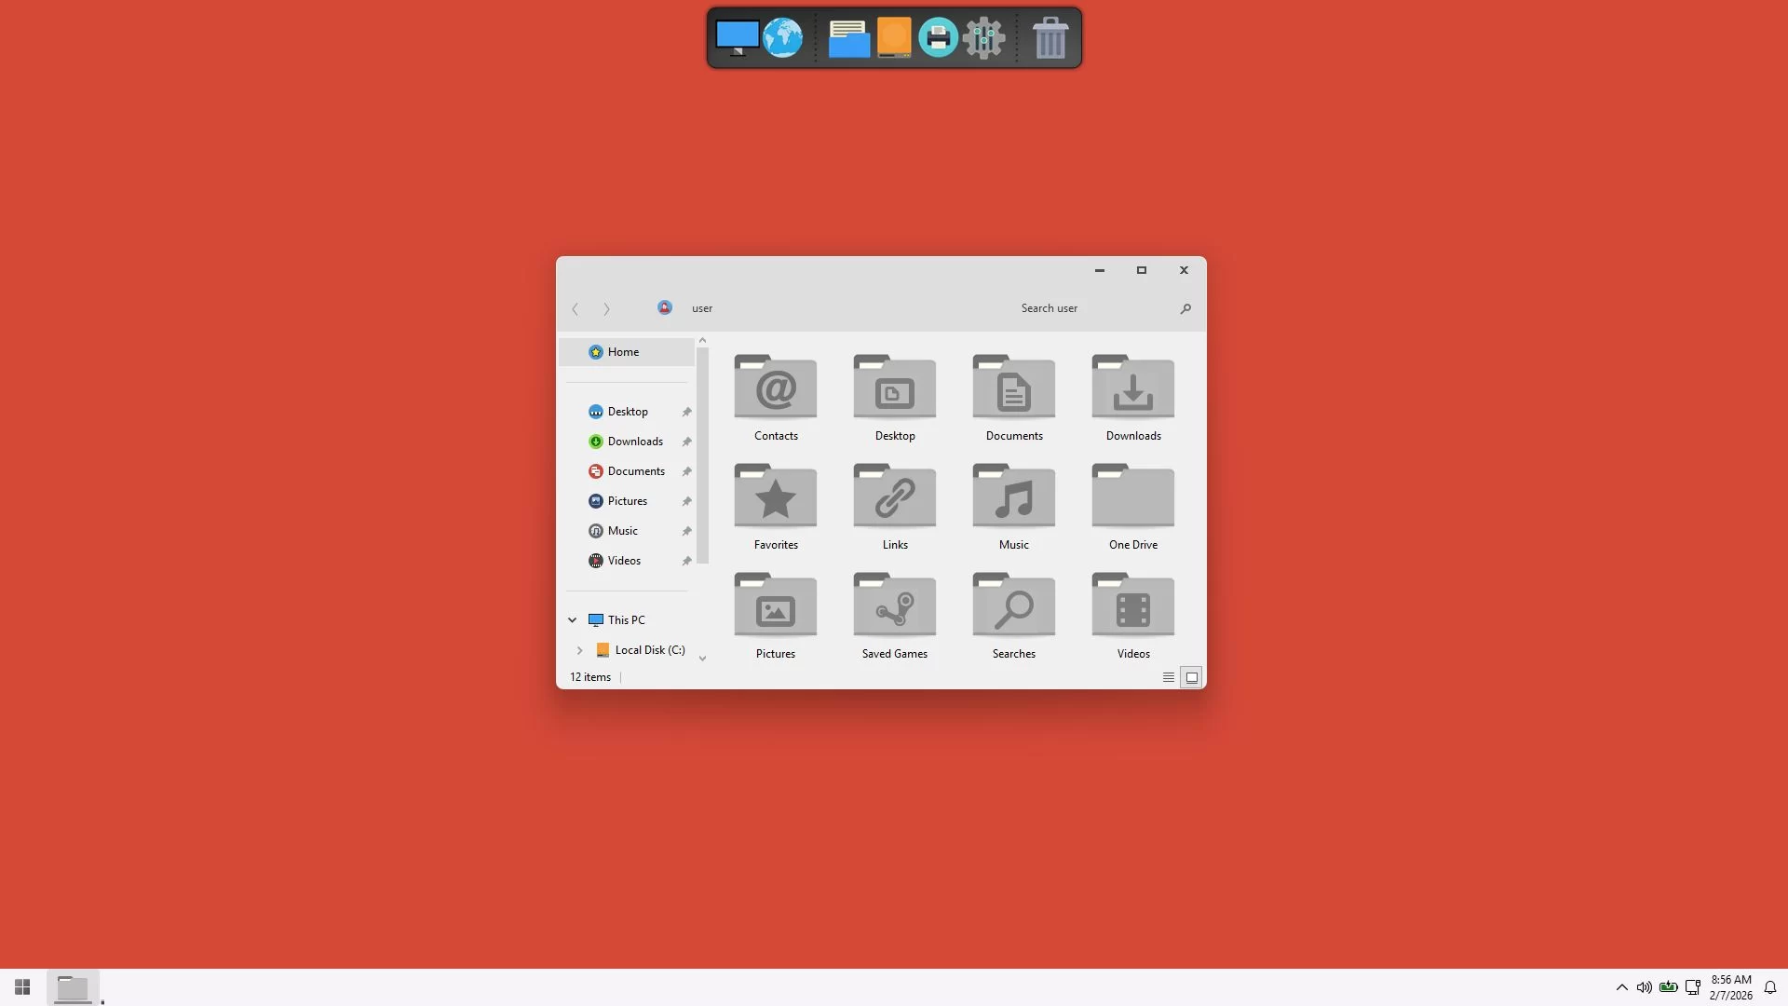Open the trash bin in dock
This screenshot has height=1006, width=1788.
click(1050, 38)
